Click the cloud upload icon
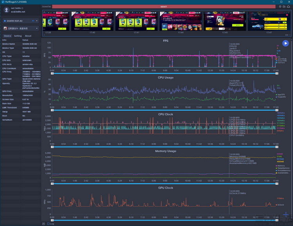Screen dimensions: 293x226 click(x=289, y=7)
